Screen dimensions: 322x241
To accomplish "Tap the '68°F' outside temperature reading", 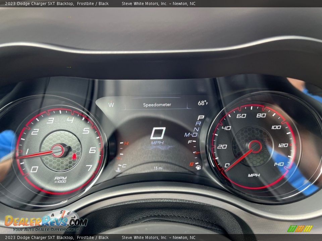I will 203,103.
